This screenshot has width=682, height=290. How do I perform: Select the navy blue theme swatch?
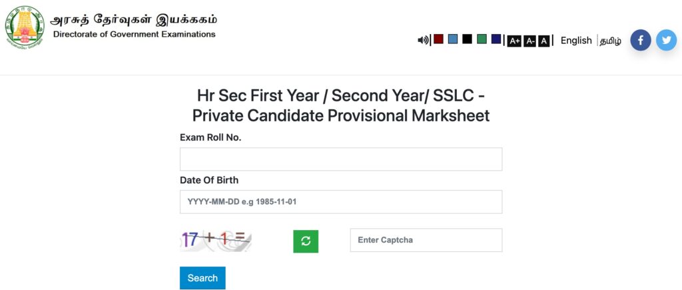[x=496, y=39]
